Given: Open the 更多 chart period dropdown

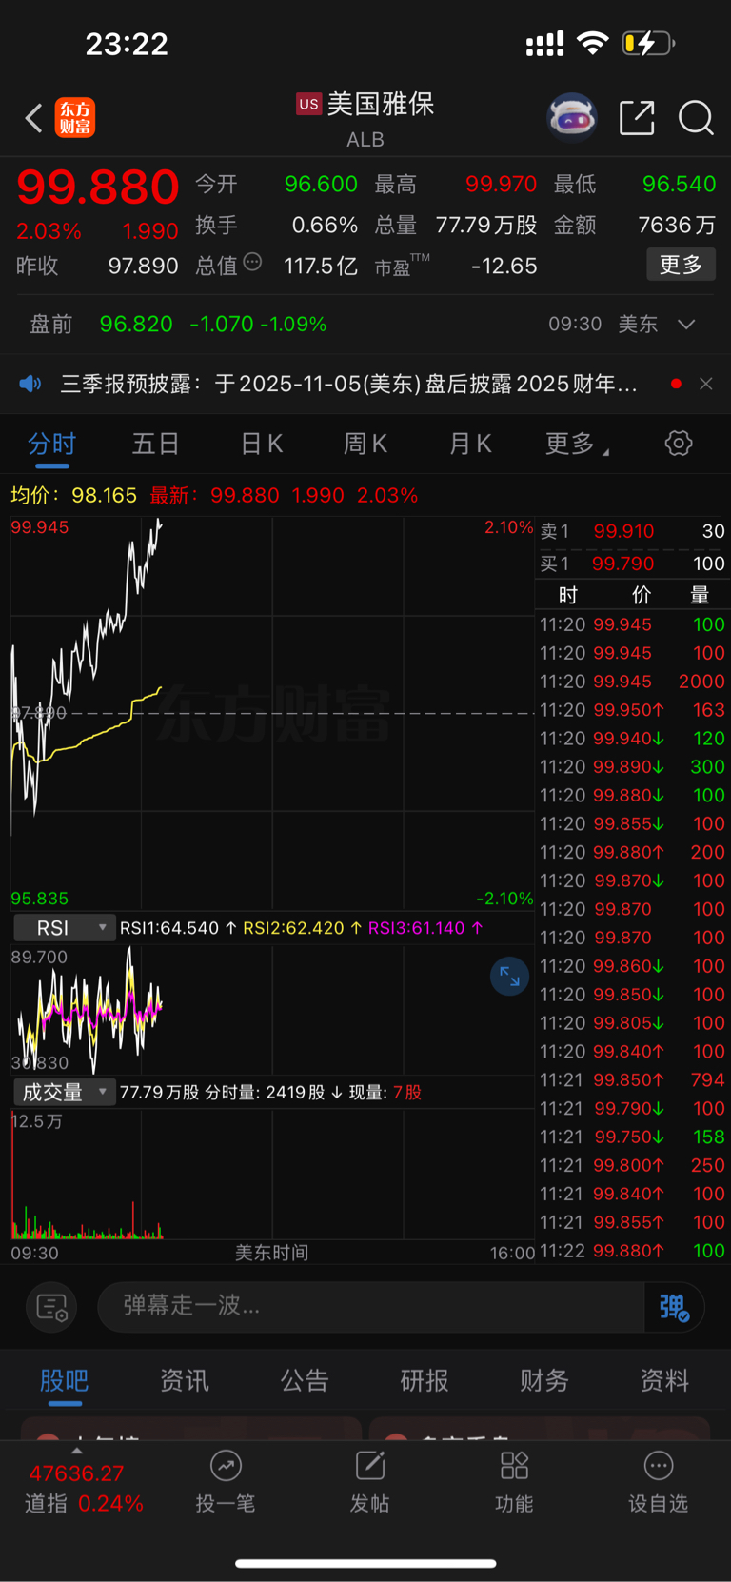Looking at the screenshot, I should 577,444.
